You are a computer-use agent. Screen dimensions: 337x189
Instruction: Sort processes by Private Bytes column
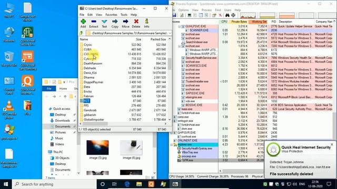tap(239, 22)
